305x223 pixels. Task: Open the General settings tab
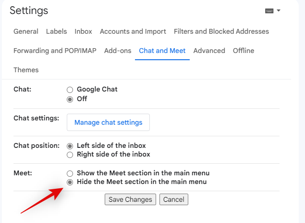pos(26,31)
